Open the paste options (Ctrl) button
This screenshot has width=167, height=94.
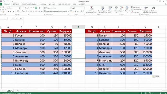pos(156,77)
